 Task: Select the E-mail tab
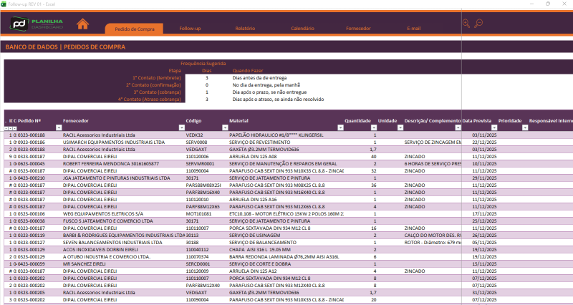tap(414, 29)
